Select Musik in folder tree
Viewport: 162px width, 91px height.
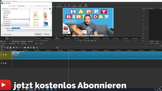6,15
